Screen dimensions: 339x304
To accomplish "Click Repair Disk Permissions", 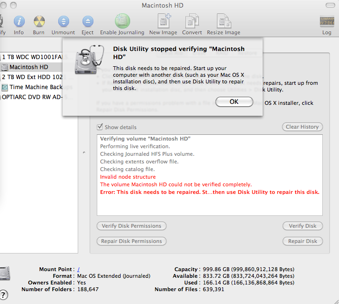I will 132,241.
